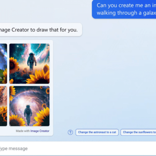Select suggestion 'Change the astronaut to a cat'

[x=97, y=132]
